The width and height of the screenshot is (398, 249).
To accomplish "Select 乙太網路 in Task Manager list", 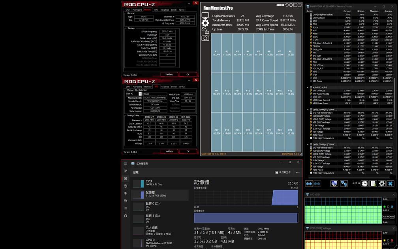I will (x=160, y=230).
